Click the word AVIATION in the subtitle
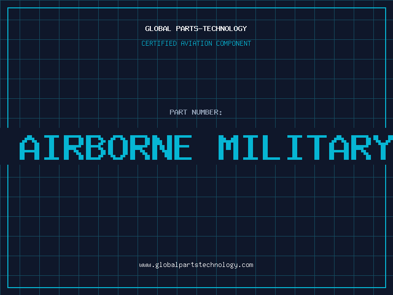 click(196, 43)
